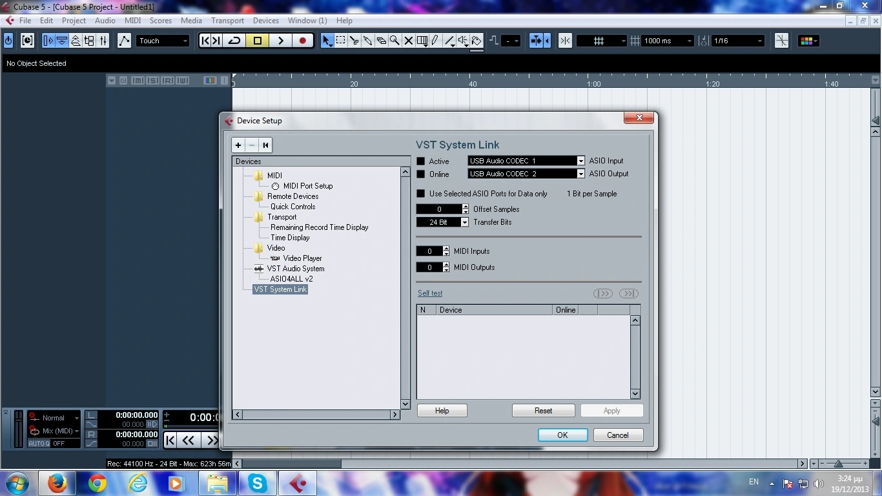Click the automation mode curve icon

[124, 41]
